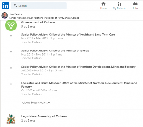Screen dimensions: 143x127
Task: Focus the Search input field
Action: 39,6
